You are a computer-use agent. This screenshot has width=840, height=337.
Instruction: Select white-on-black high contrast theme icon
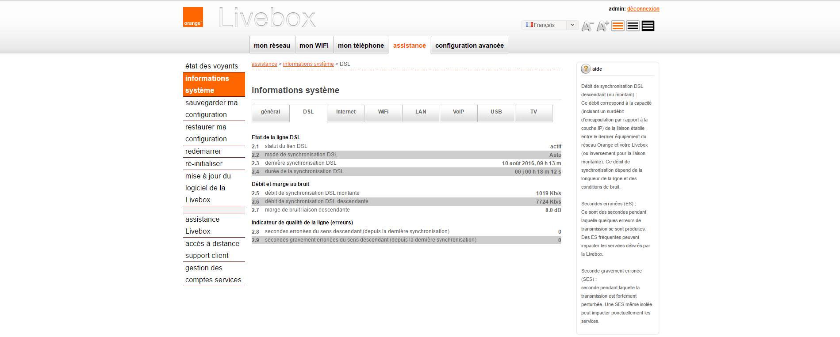(648, 26)
